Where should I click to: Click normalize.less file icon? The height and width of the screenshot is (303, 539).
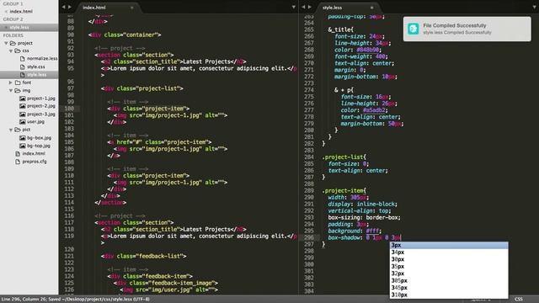(x=23, y=59)
